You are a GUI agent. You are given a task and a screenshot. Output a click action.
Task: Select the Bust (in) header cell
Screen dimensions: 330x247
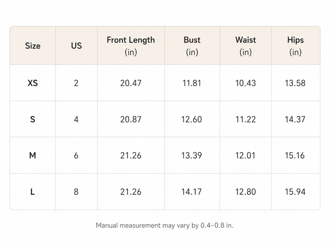[x=192, y=46]
